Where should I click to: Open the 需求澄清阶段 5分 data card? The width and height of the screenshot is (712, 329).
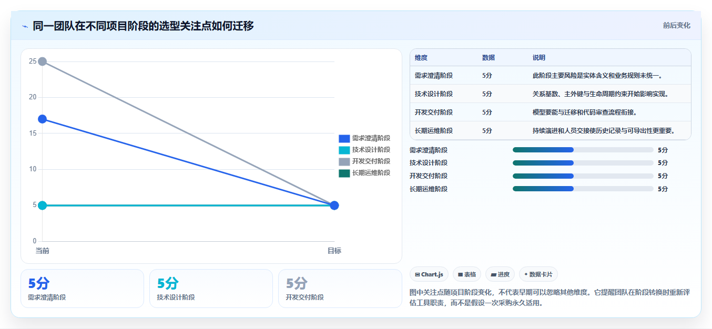click(82, 289)
